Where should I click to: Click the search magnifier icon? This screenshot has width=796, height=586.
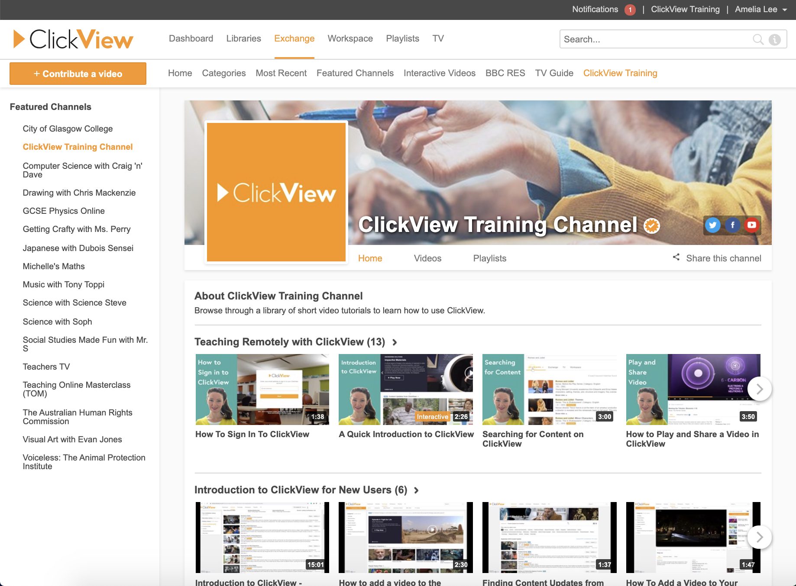click(x=758, y=39)
